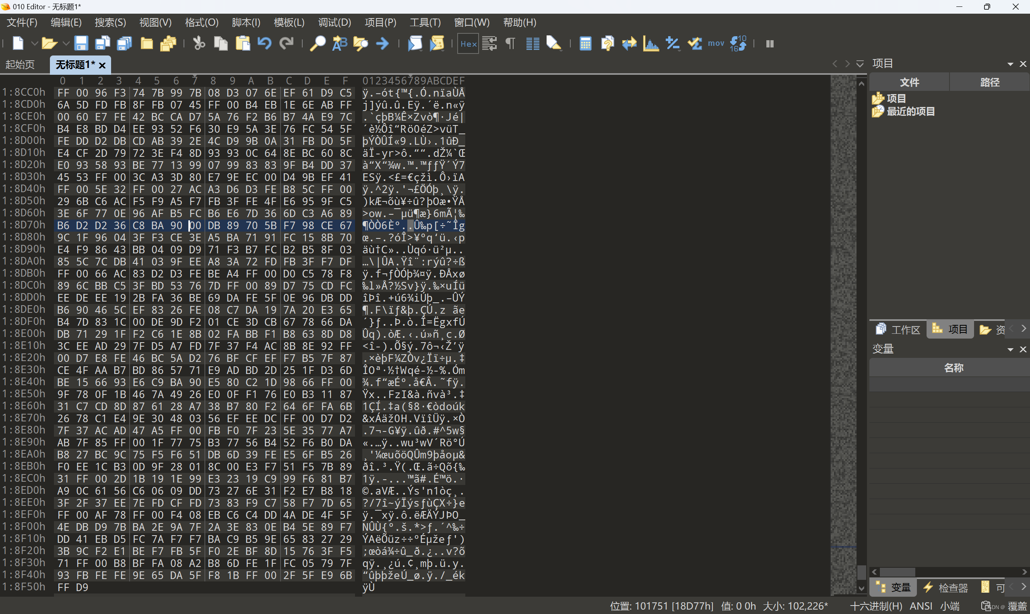The image size is (1030, 614).
Task: Switch to the 起始页 tab
Action: pos(20,65)
